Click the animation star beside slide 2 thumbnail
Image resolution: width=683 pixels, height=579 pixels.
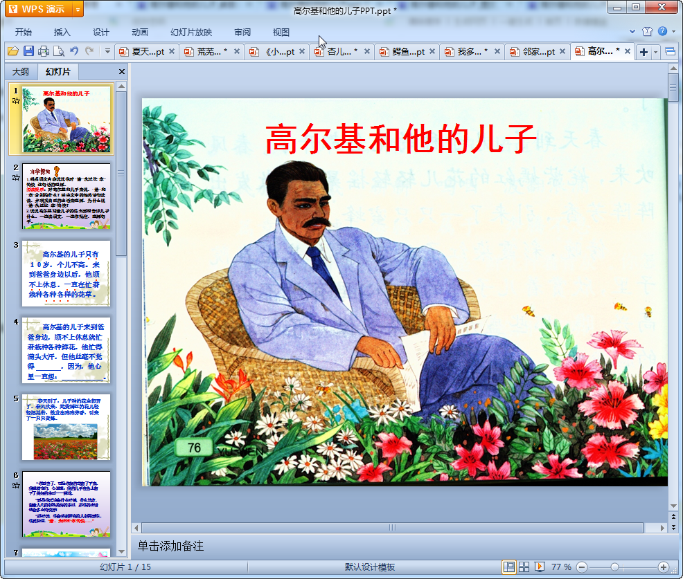coord(16,178)
